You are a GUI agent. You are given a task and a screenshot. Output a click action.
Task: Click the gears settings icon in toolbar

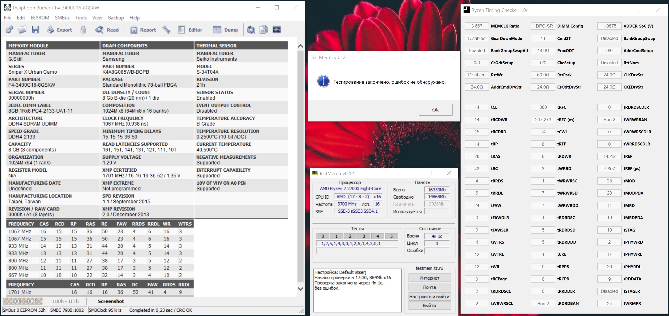9,30
